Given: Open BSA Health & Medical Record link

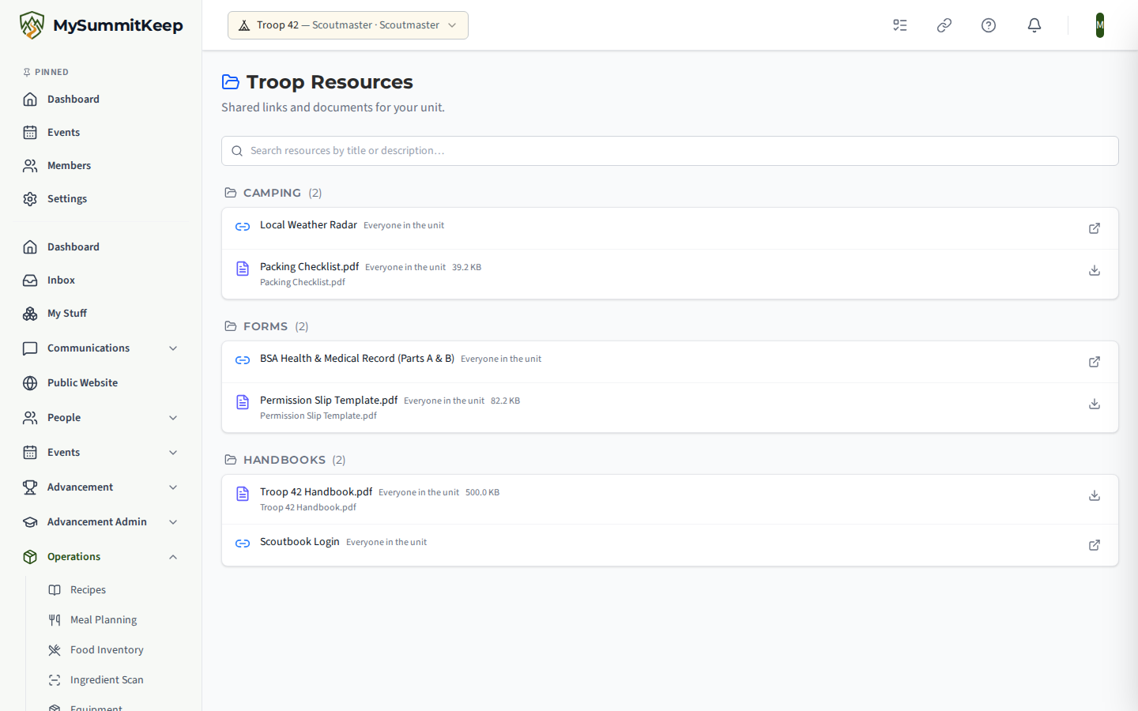Looking at the screenshot, I should click(x=357, y=359).
